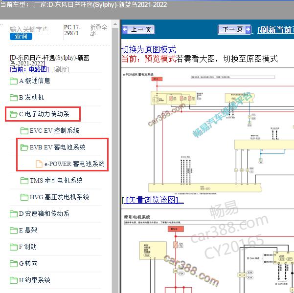Expand folder icon of E 悬架
Viewport: 294px width, 293px height.
tap(14, 230)
